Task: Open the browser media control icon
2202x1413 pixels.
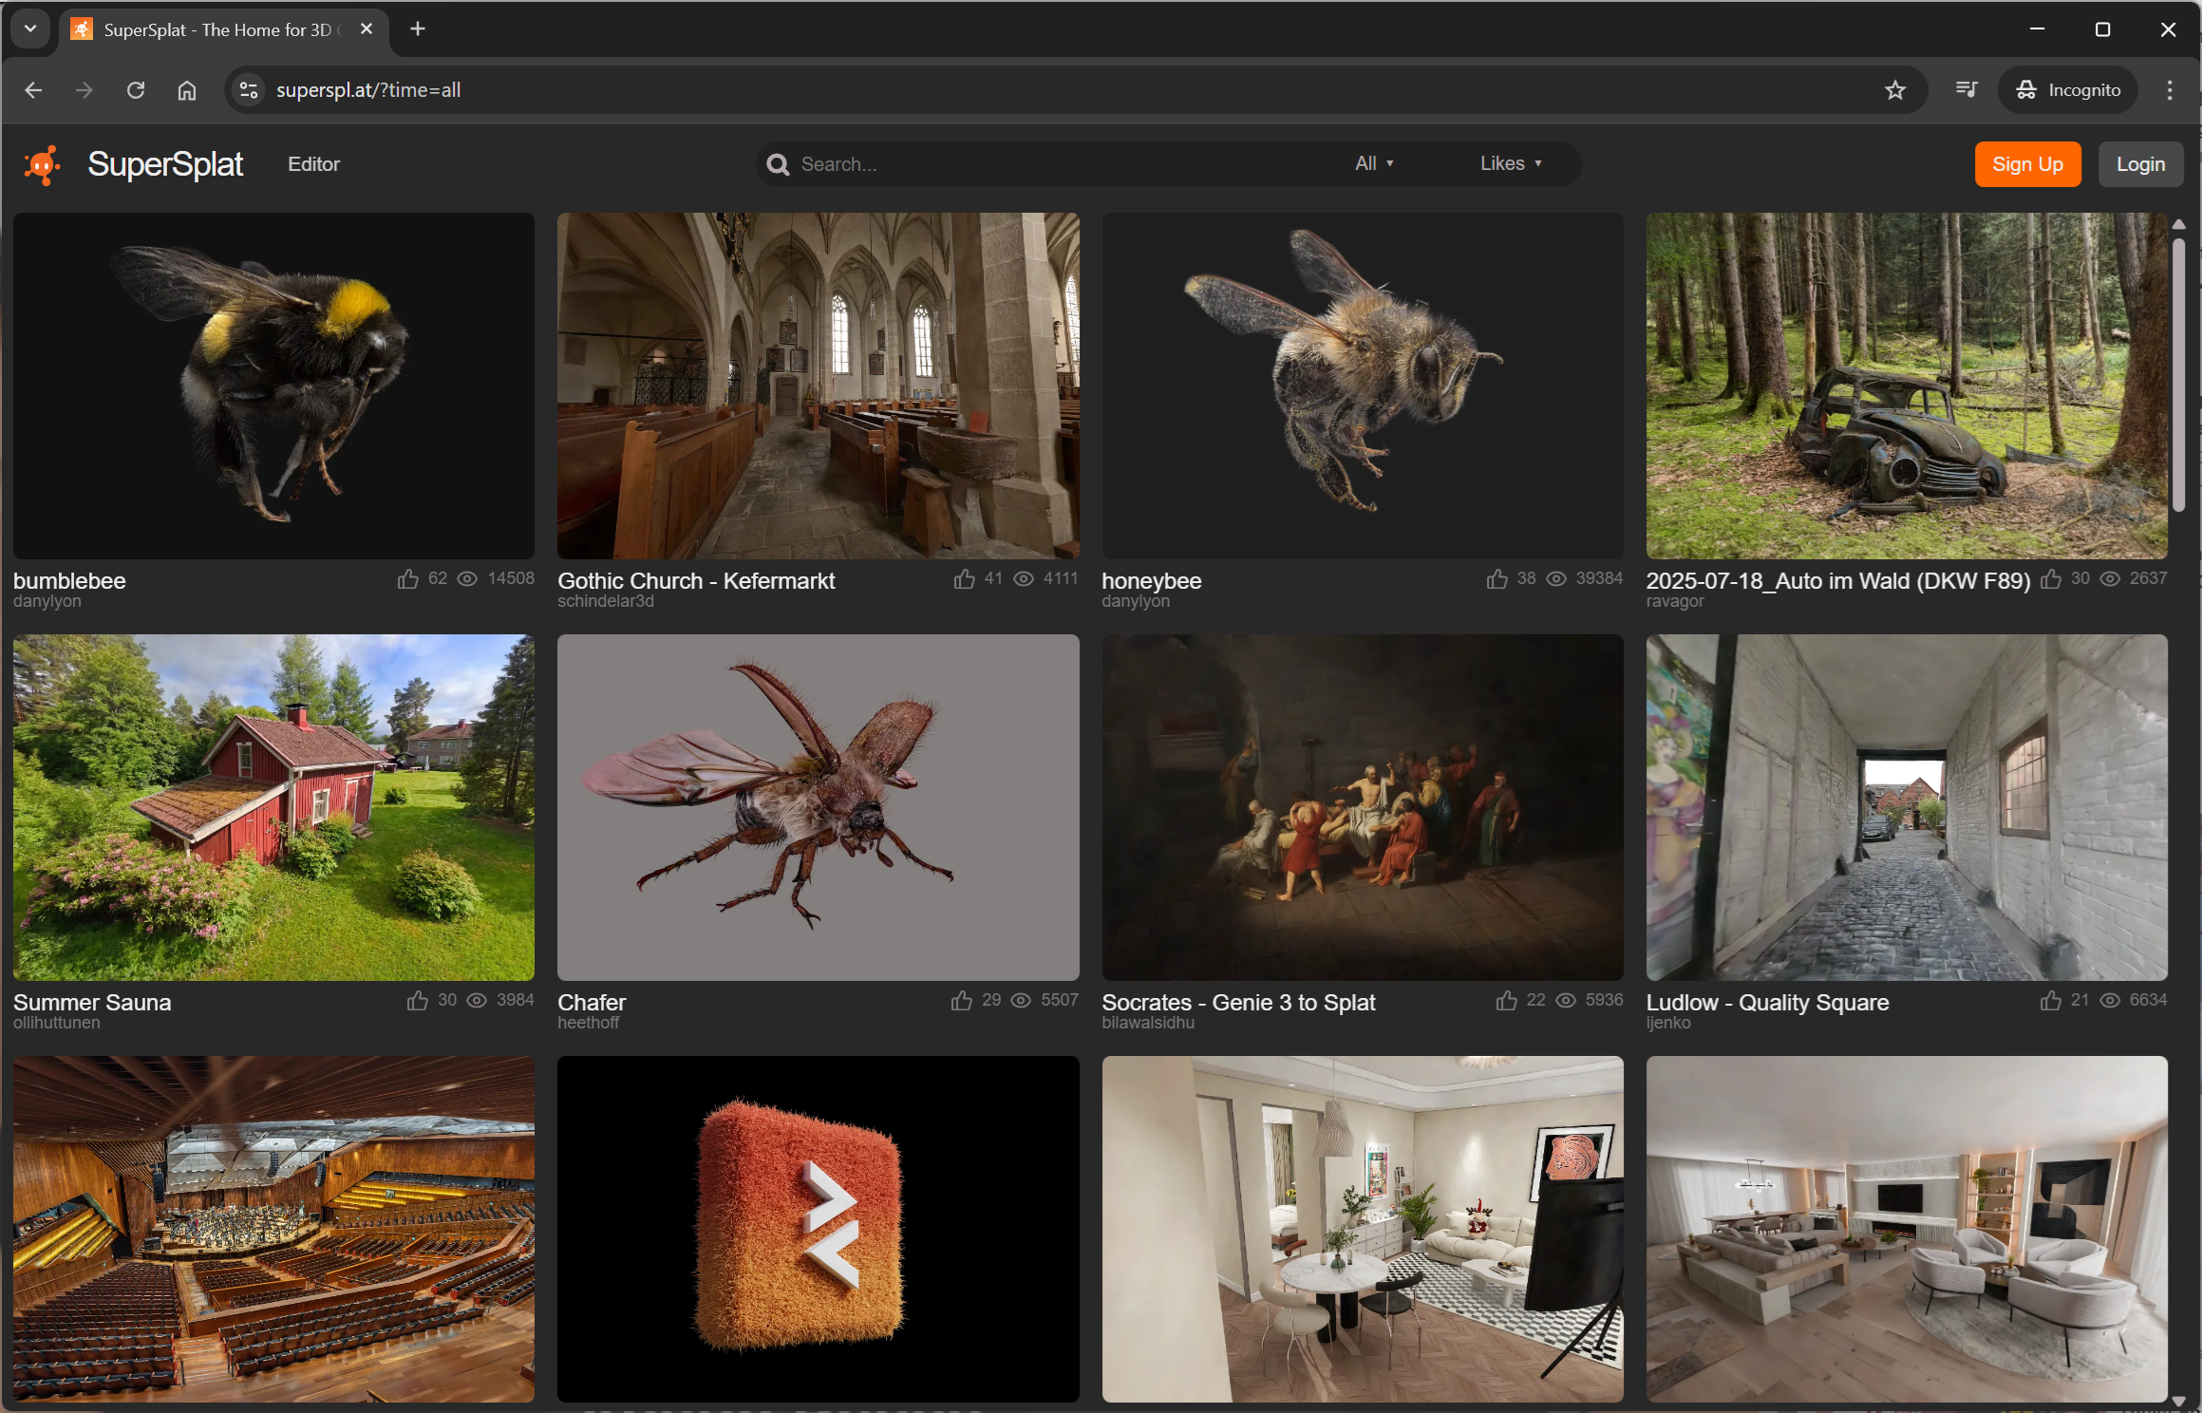Action: (1967, 90)
